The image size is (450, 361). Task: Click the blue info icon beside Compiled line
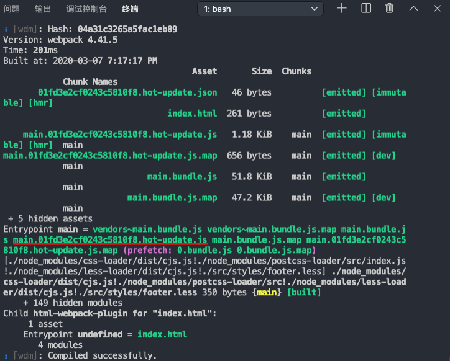6,356
